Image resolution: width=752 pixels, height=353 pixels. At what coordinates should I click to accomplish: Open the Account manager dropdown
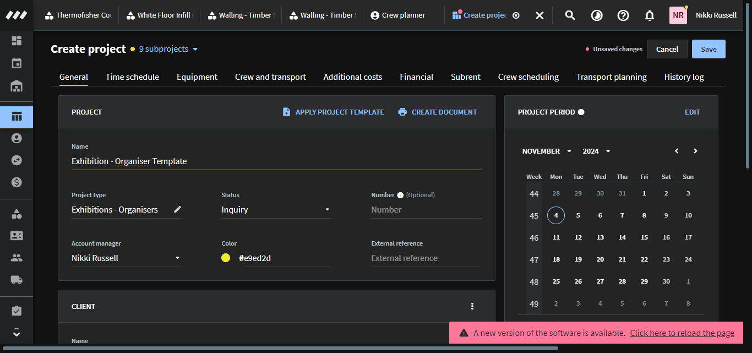click(127, 258)
